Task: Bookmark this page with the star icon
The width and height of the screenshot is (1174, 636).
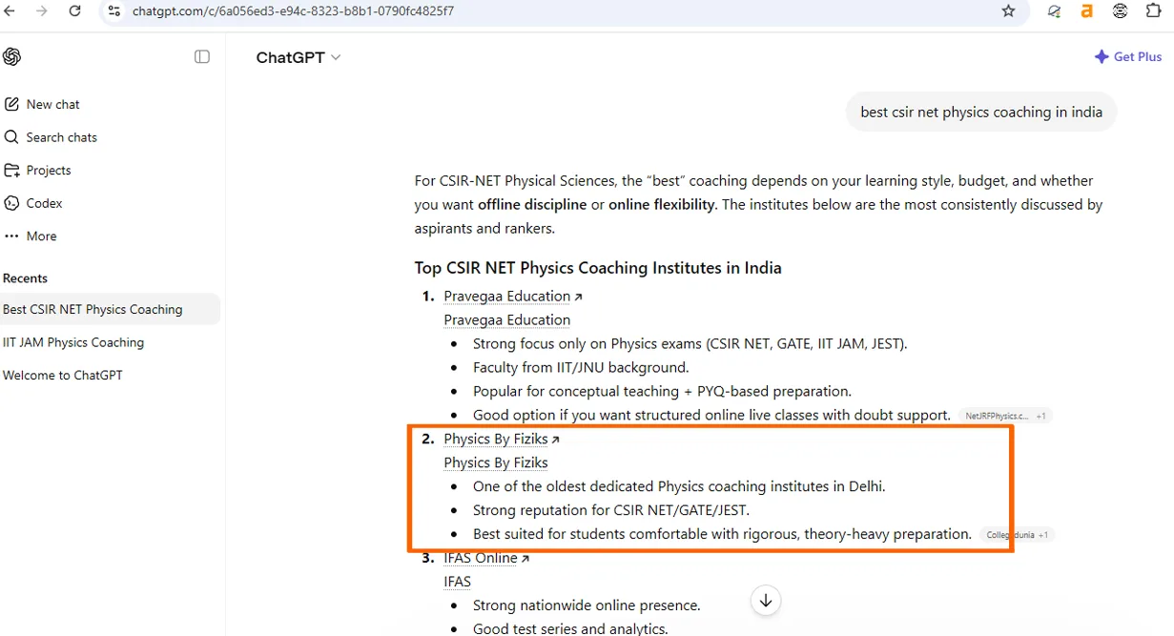Action: tap(1009, 11)
